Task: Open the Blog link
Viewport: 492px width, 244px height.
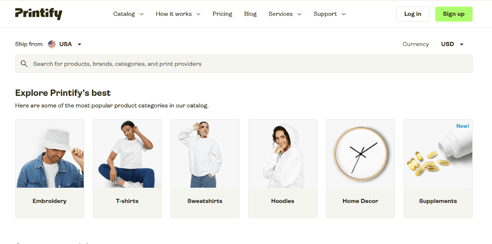Action: coord(250,14)
